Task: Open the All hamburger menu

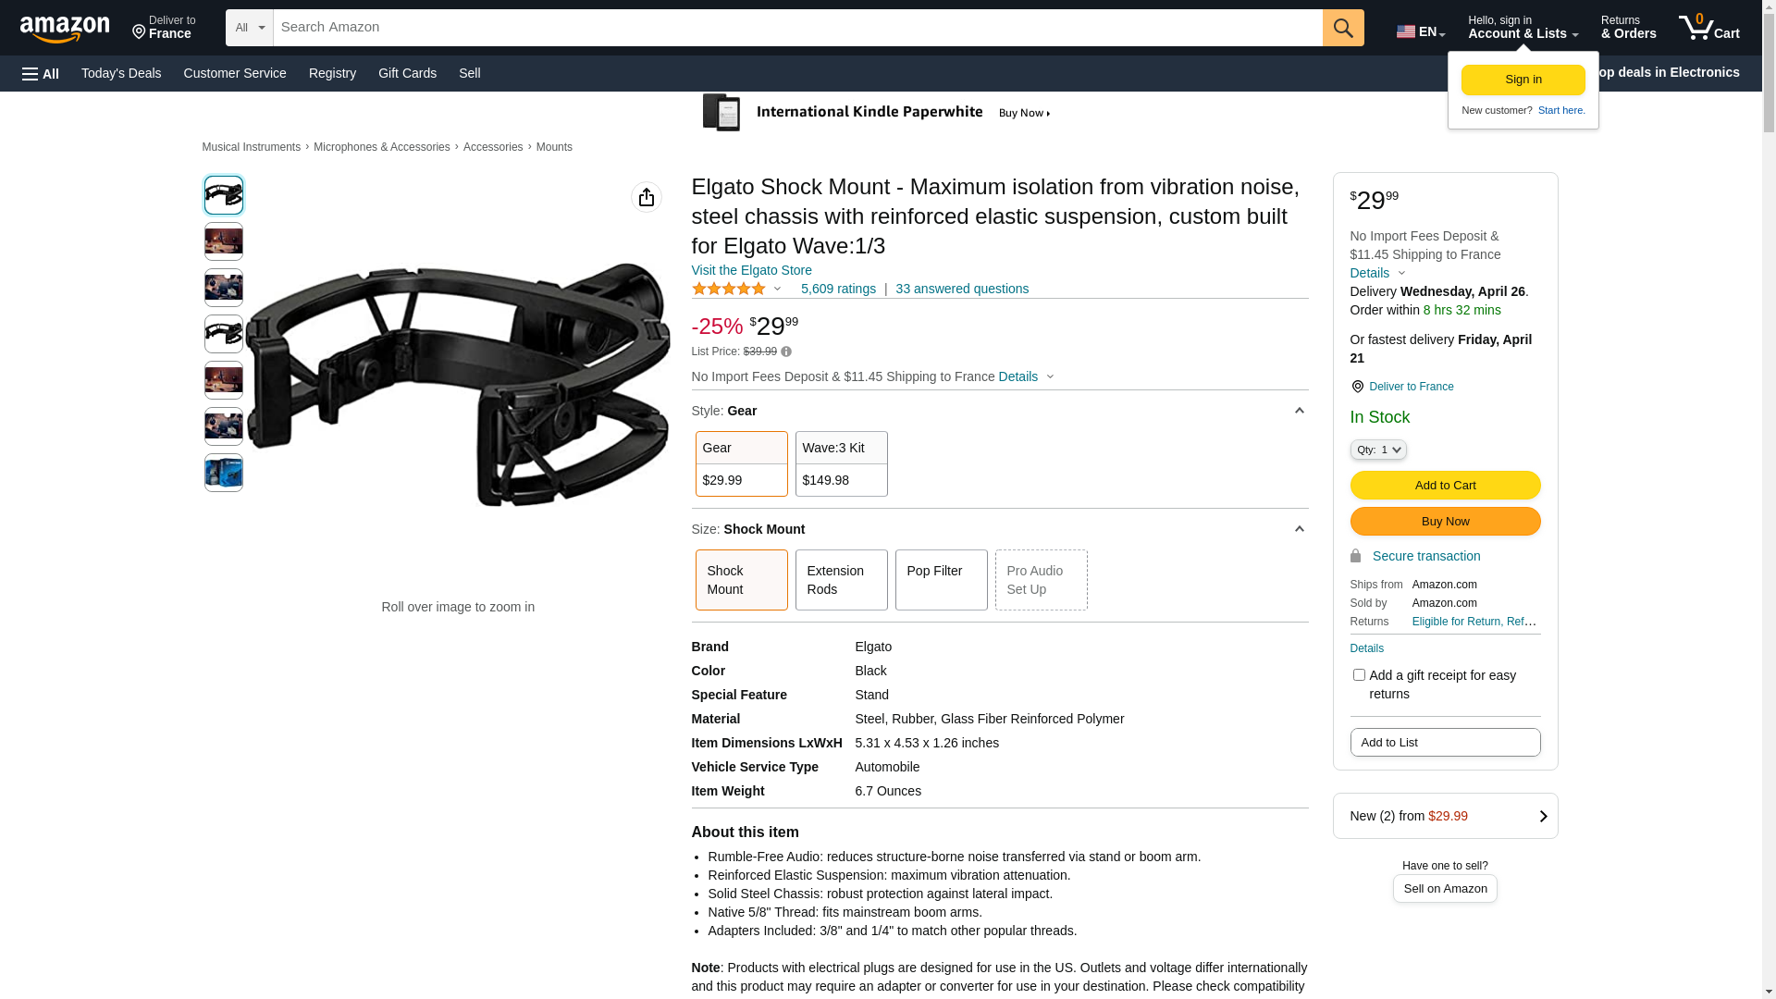Action: point(41,74)
